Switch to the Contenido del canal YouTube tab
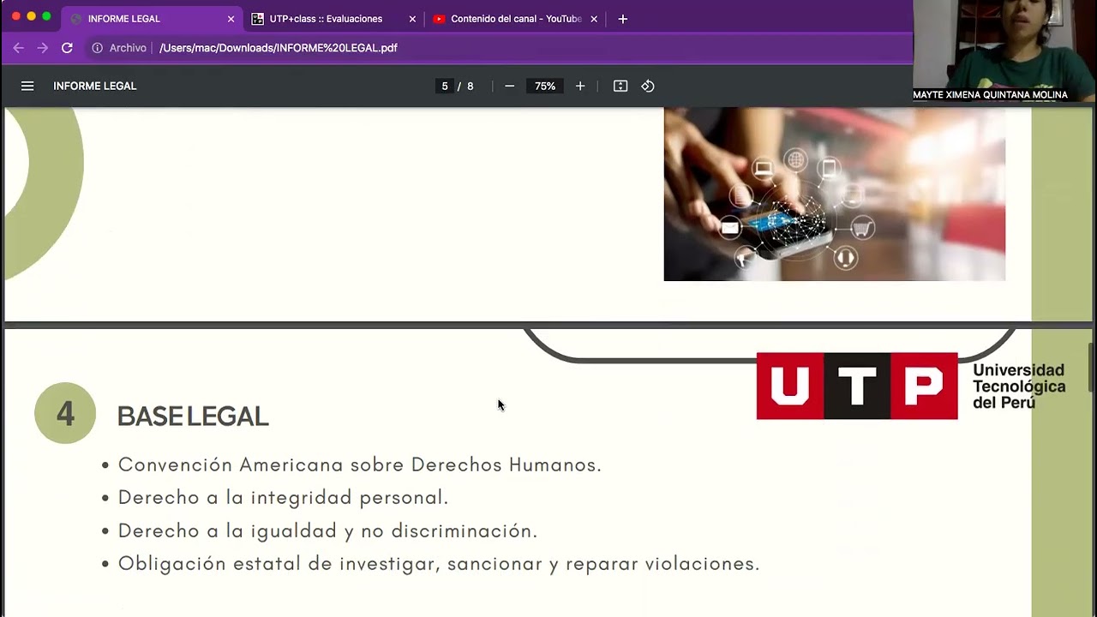Image resolution: width=1097 pixels, height=617 pixels. click(x=516, y=19)
